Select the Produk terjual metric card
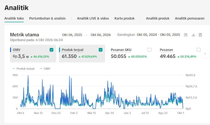This screenshot has width=210, height=125. pyautogui.click(x=82, y=53)
